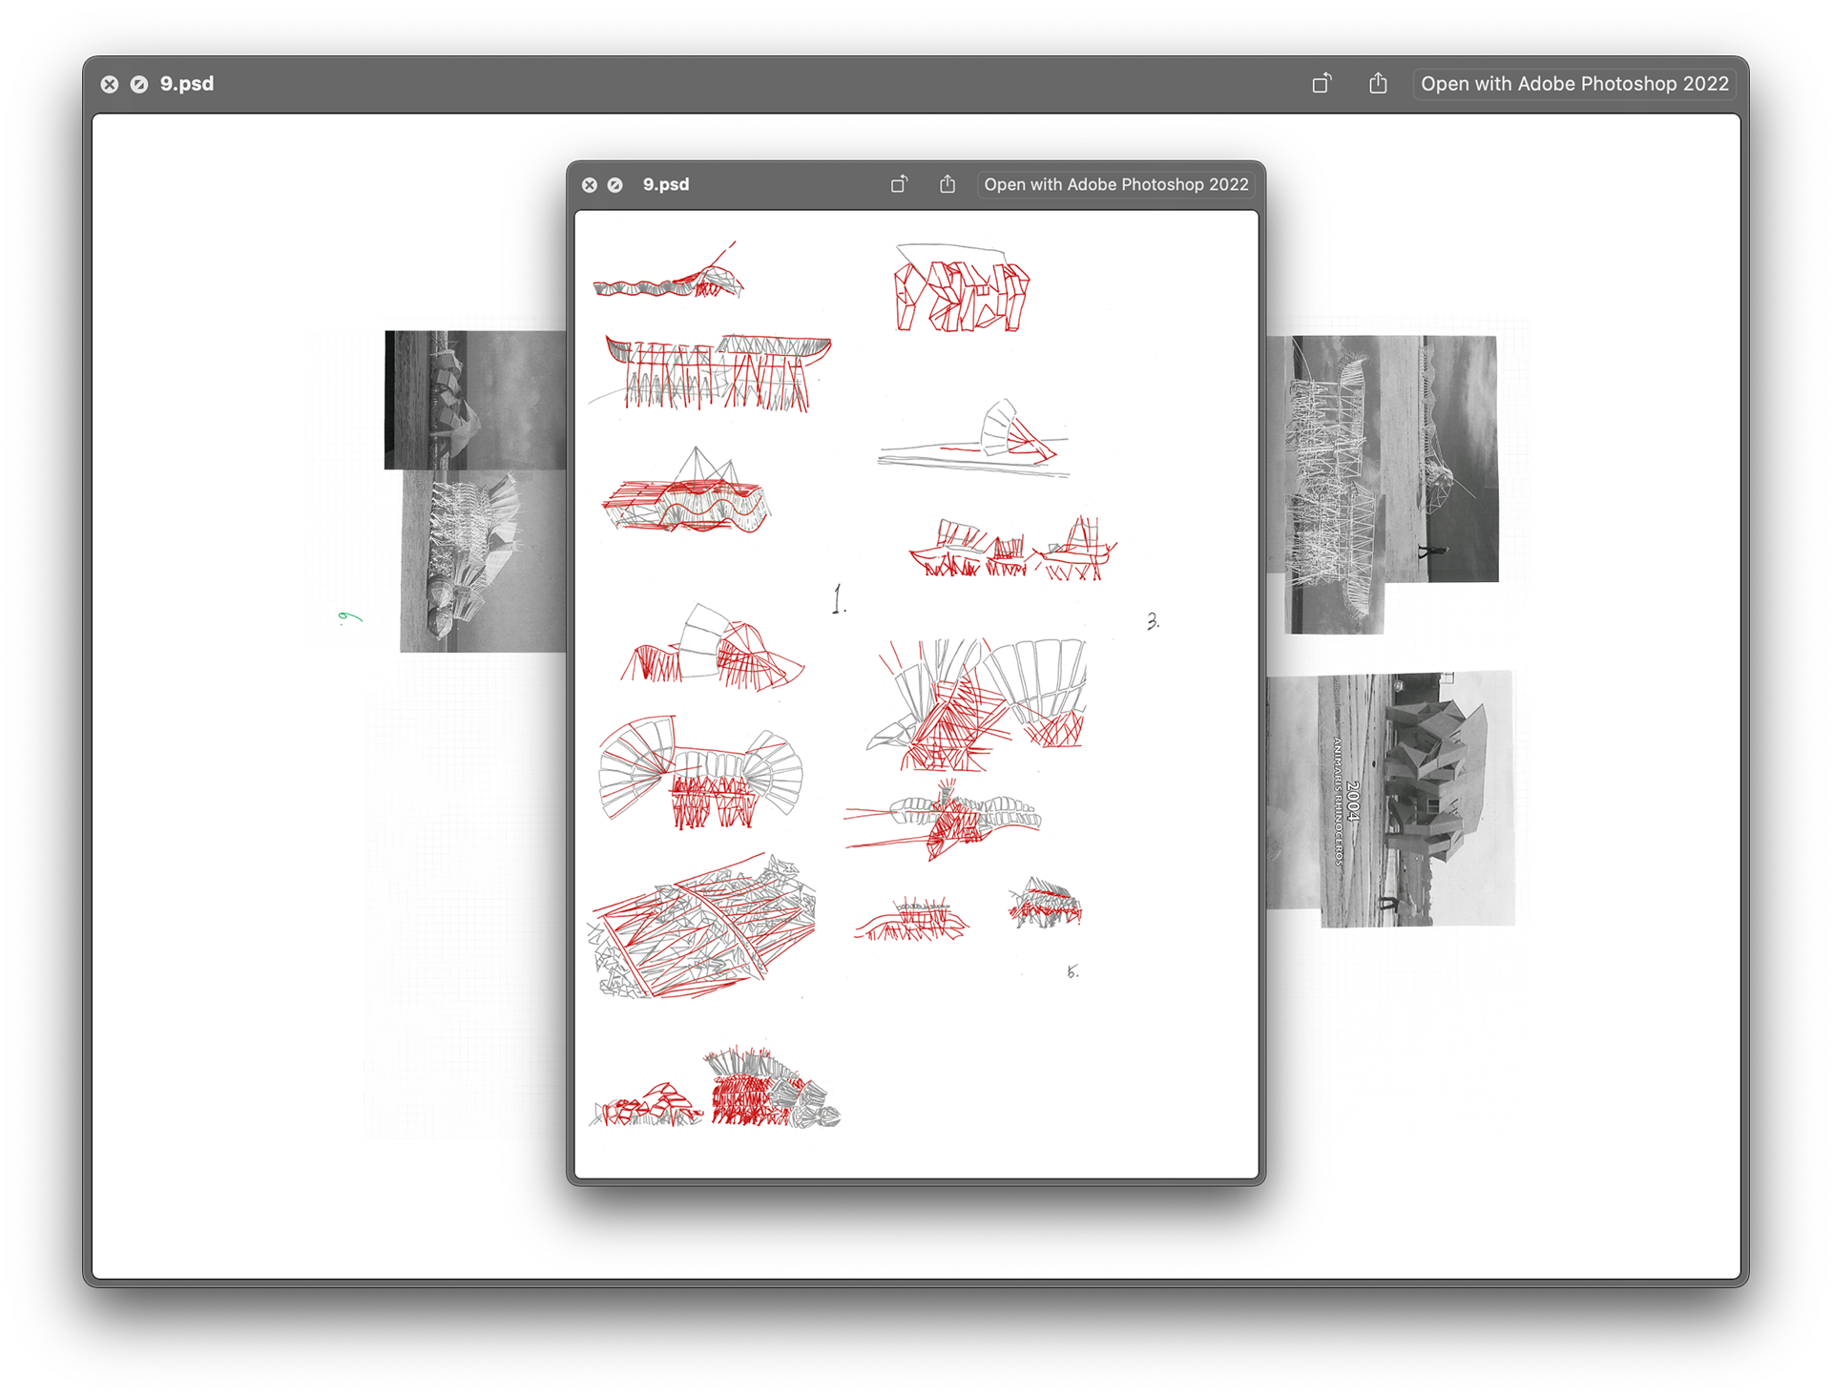Click the green handwritten 9 mark on the left
This screenshot has height=1397, width=1832.
pyautogui.click(x=349, y=617)
